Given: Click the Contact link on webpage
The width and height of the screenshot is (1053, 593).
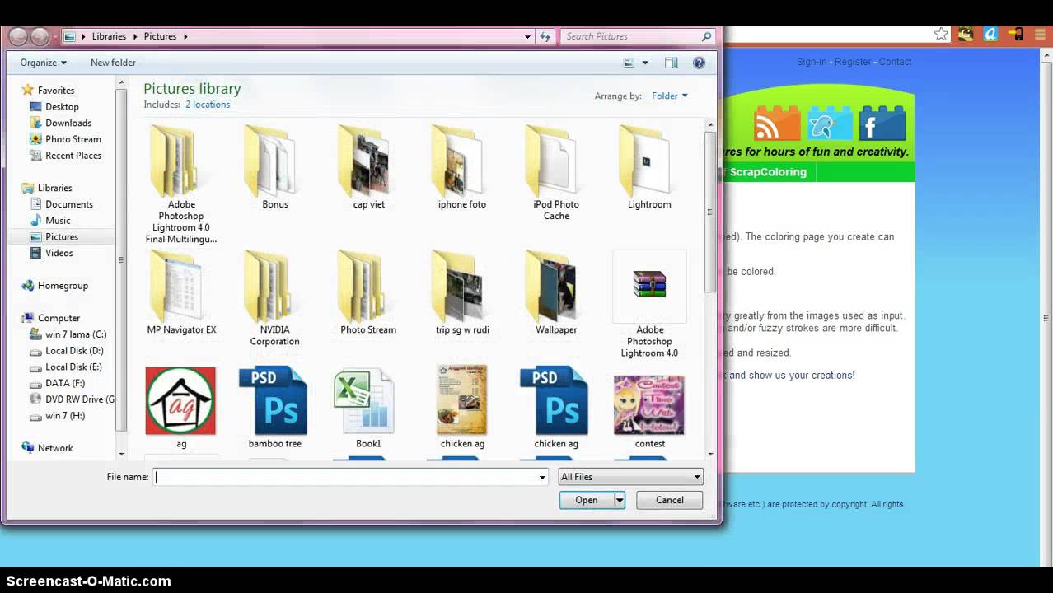Looking at the screenshot, I should 895,62.
